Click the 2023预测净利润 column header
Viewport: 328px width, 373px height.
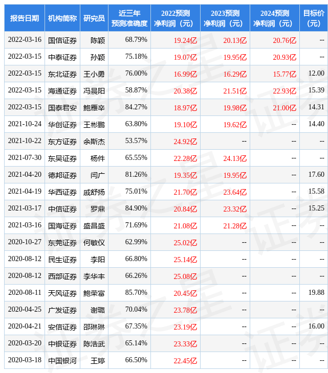pos(225,18)
